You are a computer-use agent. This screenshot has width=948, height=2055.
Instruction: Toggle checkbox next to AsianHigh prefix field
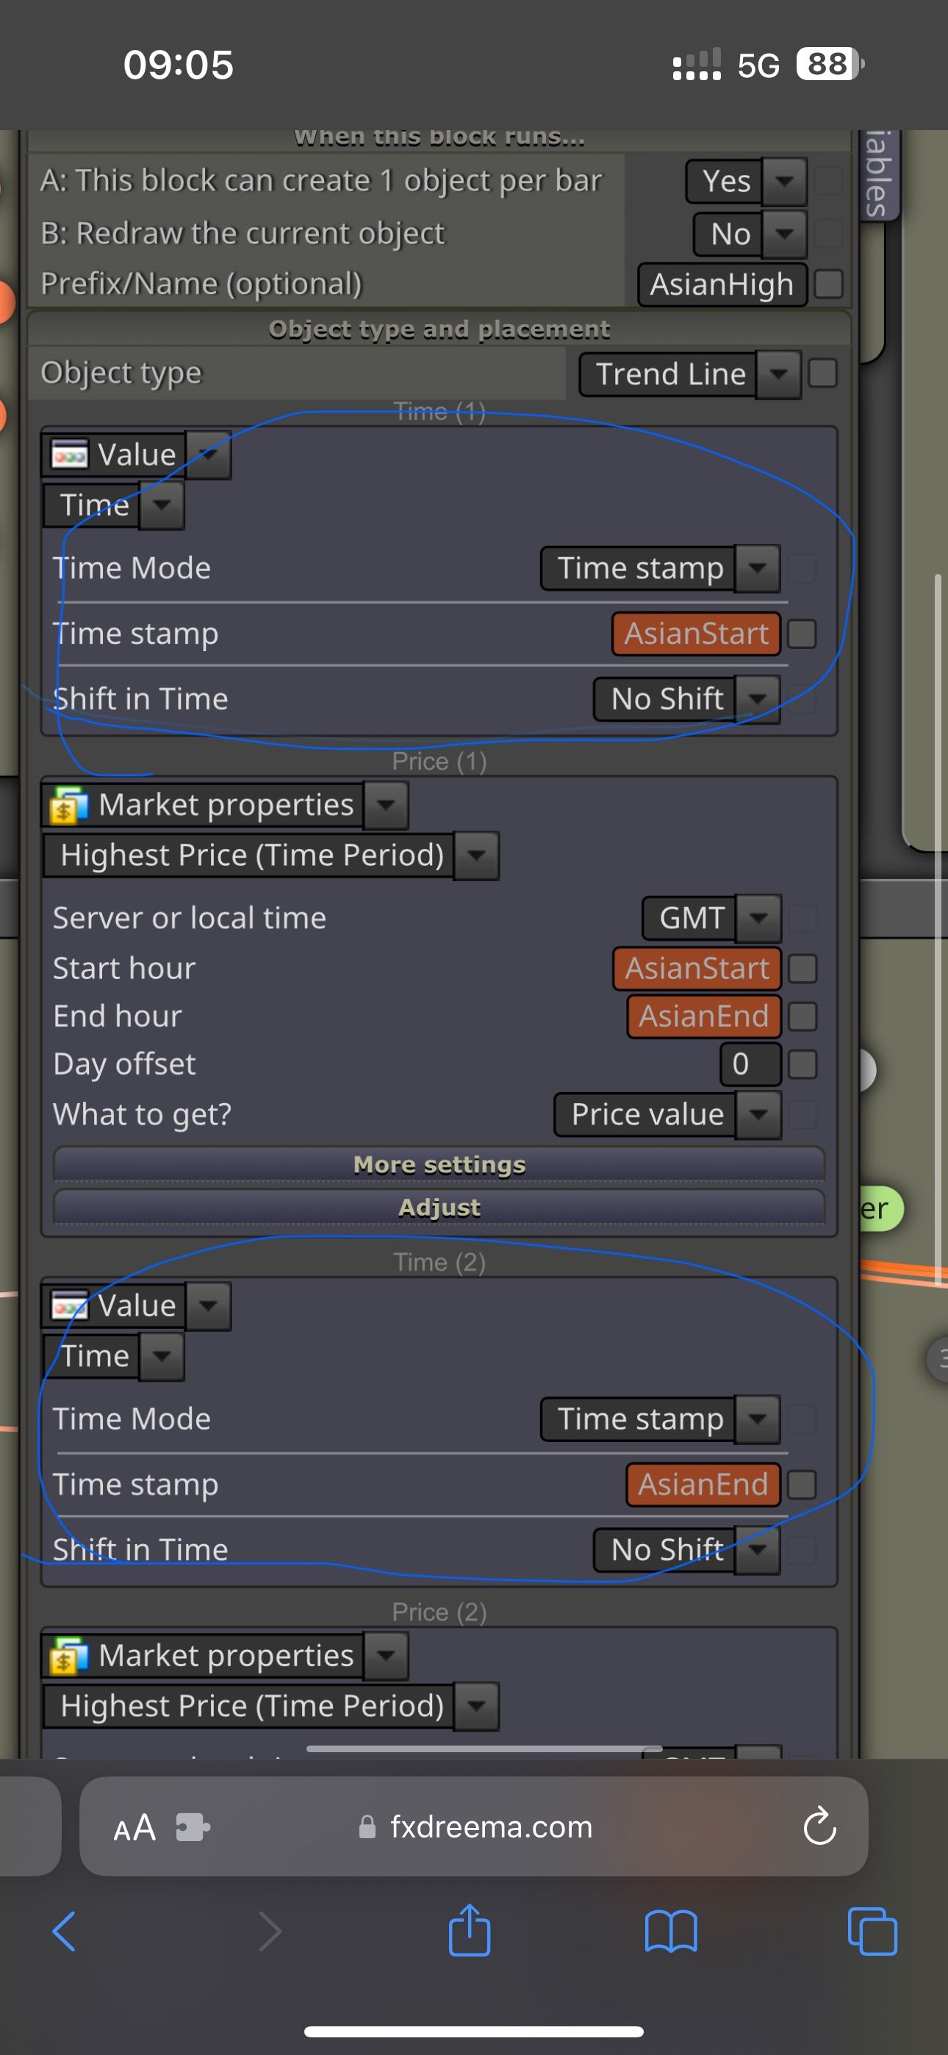click(x=829, y=284)
